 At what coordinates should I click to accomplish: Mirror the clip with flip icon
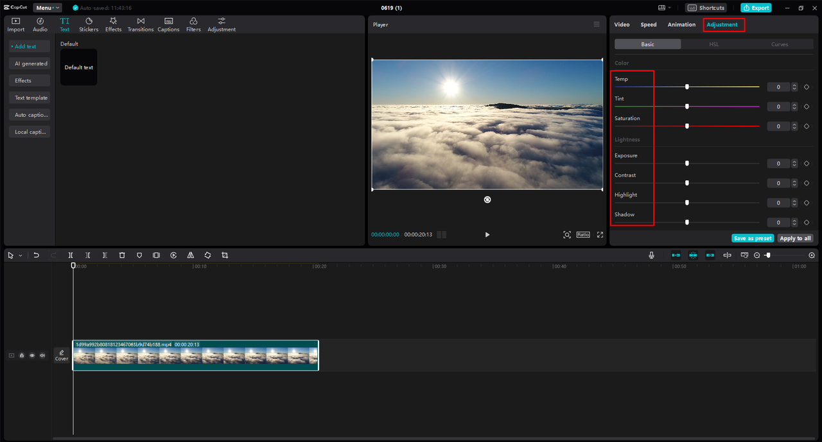(x=191, y=255)
